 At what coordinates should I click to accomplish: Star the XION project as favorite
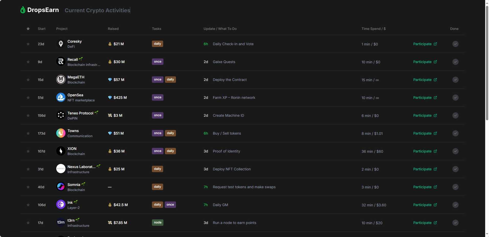point(28,151)
